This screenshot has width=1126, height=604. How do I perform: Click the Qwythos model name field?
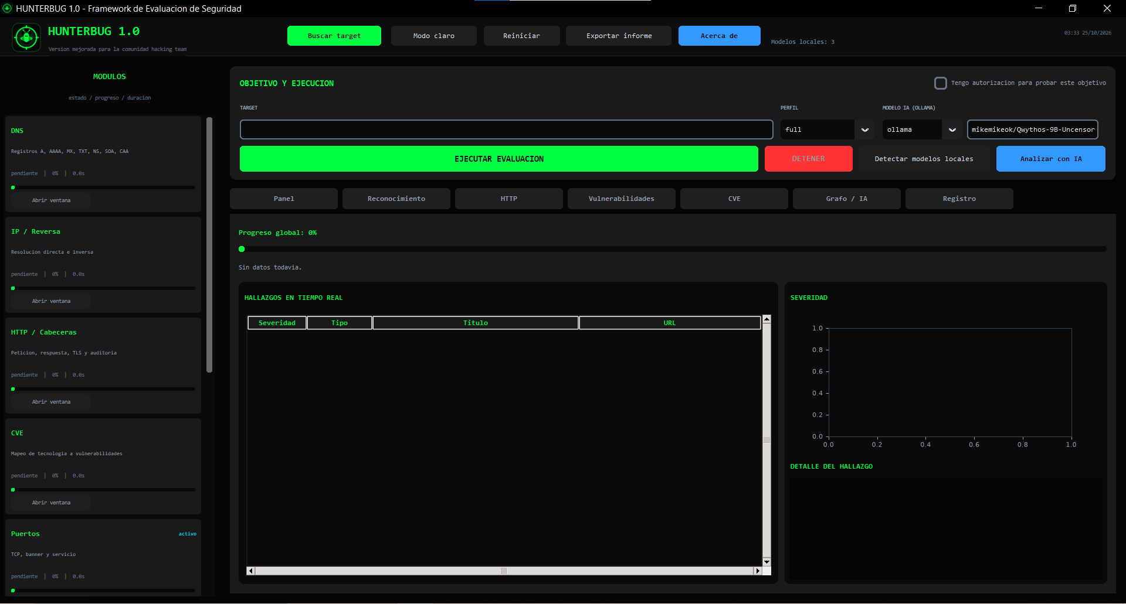pos(1033,129)
